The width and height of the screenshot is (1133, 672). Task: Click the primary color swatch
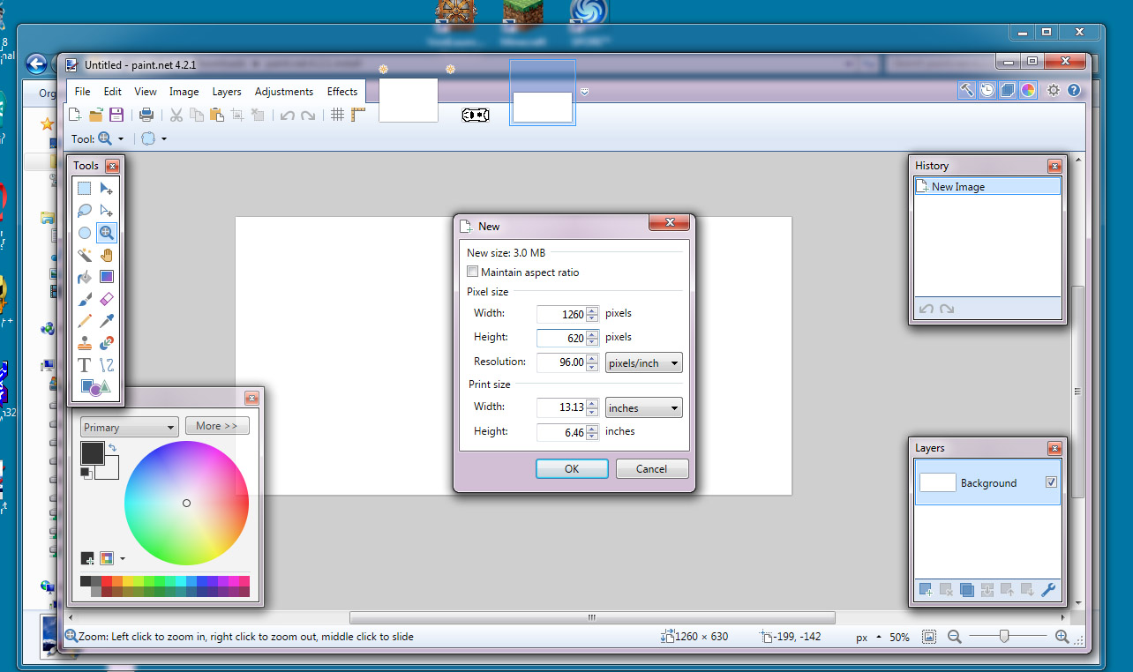pyautogui.click(x=92, y=453)
